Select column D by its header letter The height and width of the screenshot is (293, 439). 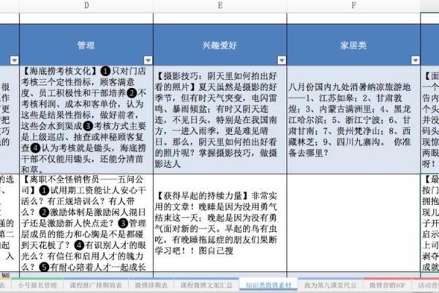pyautogui.click(x=87, y=6)
